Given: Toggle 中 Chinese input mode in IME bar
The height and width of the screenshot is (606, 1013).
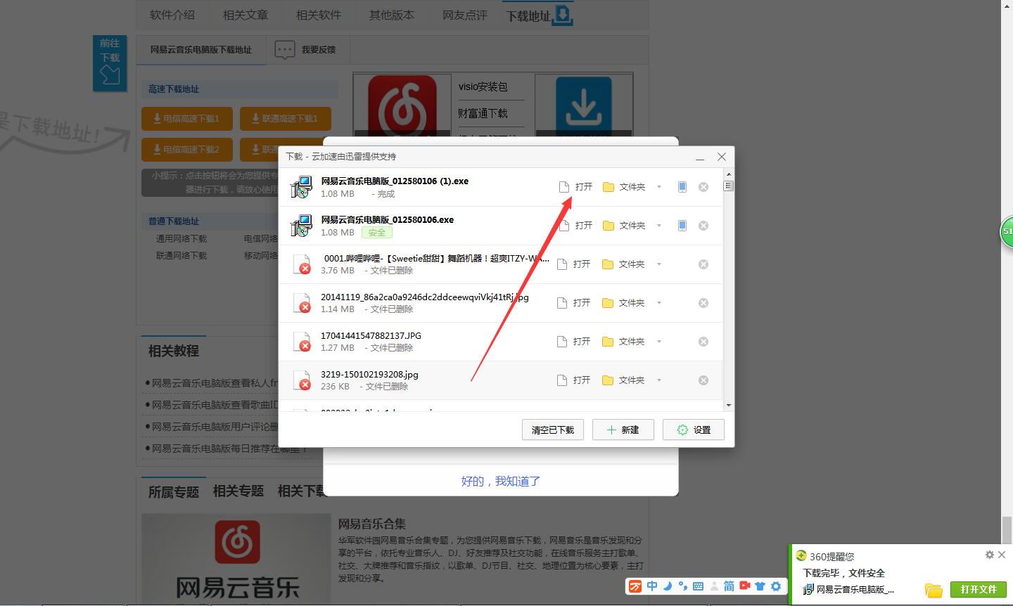Looking at the screenshot, I should click(652, 586).
